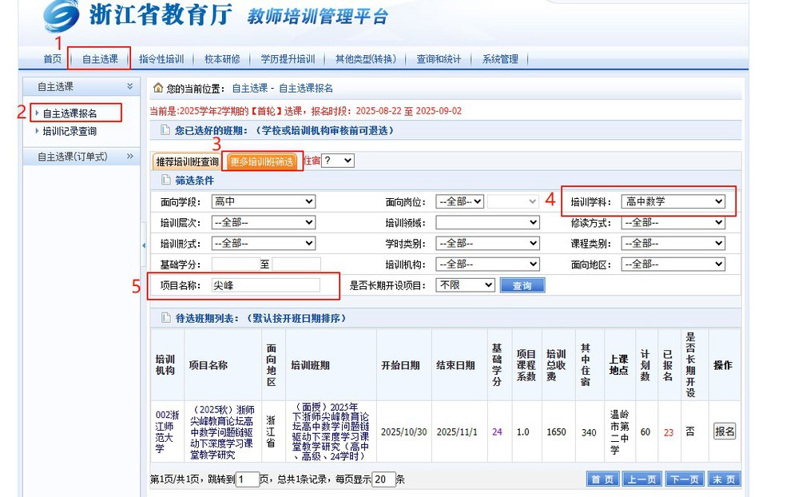Open the 培训层次 dropdown
The width and height of the screenshot is (798, 497).
click(x=264, y=222)
